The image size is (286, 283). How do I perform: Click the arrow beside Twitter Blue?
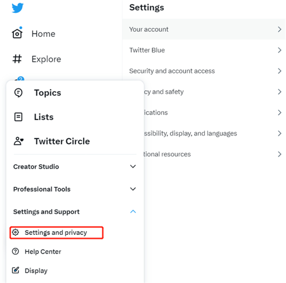pos(279,50)
